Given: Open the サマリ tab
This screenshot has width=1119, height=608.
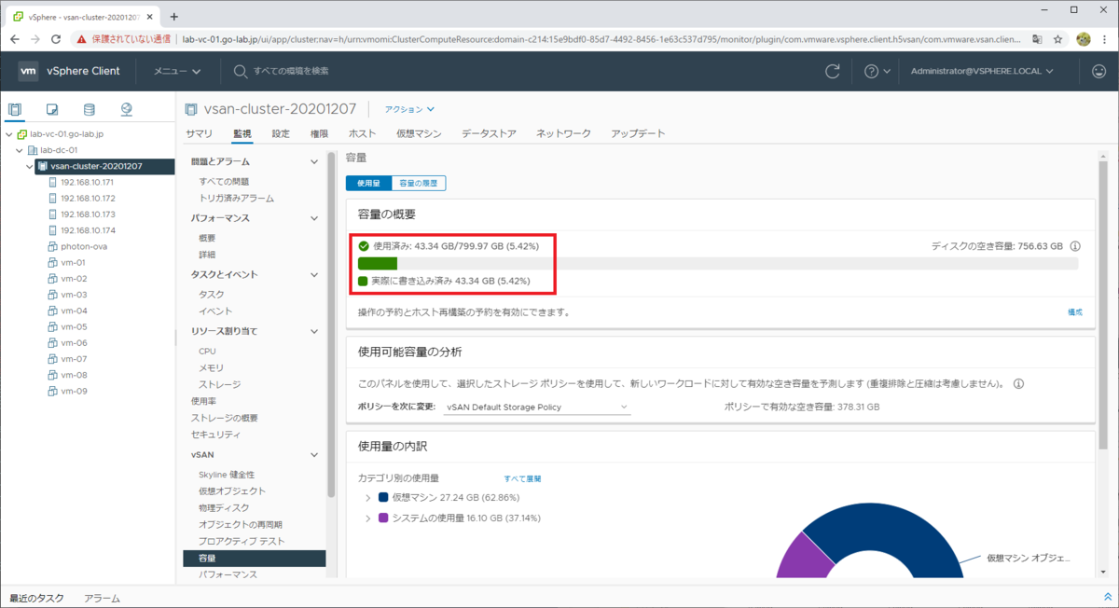Looking at the screenshot, I should [x=200, y=133].
